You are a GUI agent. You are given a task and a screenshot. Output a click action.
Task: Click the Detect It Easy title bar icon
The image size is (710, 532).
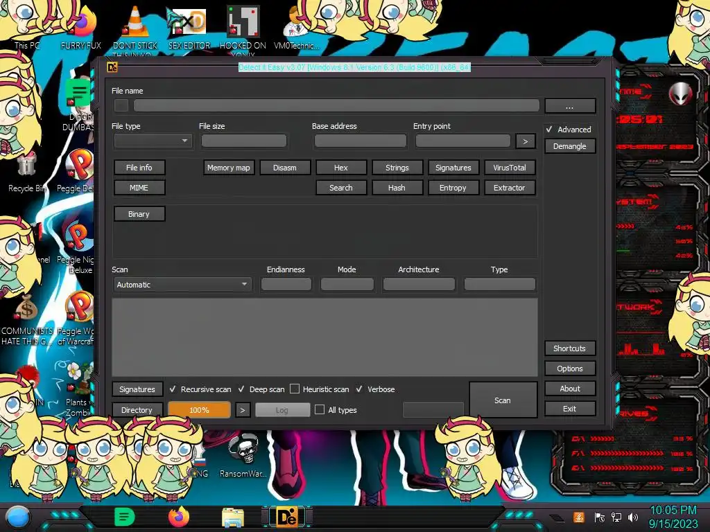(x=112, y=67)
